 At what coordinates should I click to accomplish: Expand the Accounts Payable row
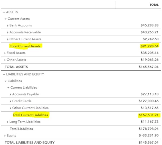(x=10, y=94)
